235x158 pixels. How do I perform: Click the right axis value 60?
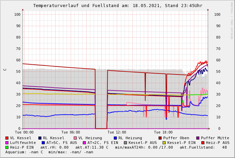click(x=218, y=60)
